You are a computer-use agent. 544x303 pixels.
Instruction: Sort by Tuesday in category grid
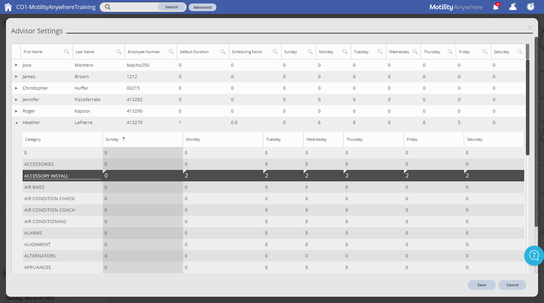[283, 139]
